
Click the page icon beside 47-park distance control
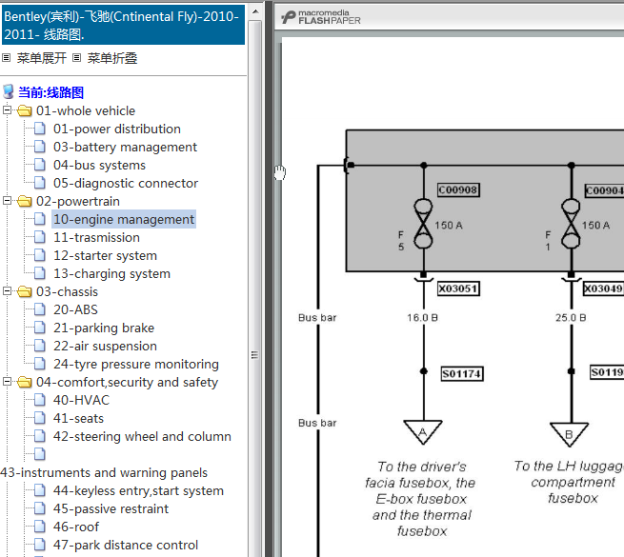pos(39,545)
